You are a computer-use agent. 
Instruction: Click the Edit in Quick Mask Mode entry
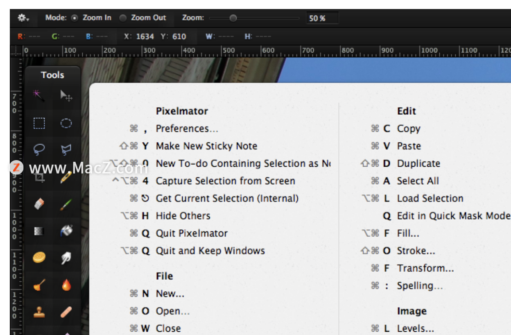[454, 216]
